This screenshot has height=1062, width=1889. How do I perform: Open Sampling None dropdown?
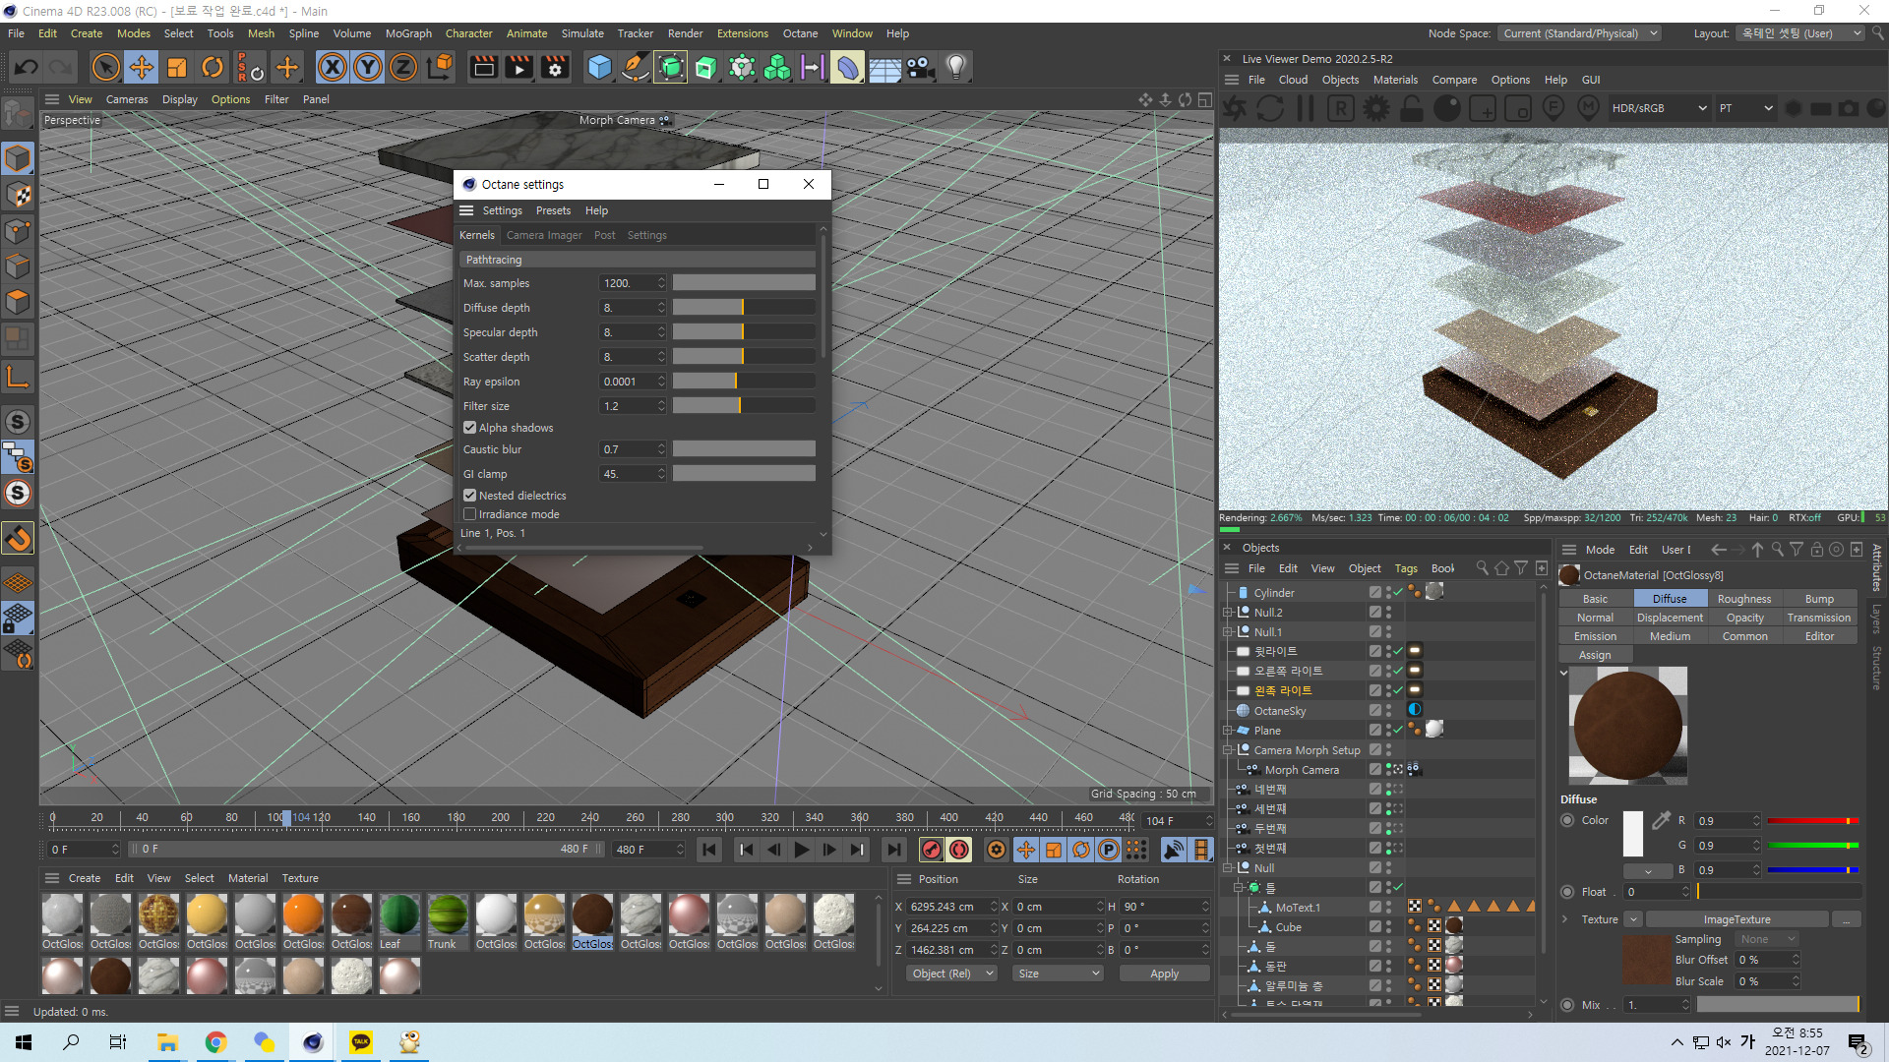(x=1767, y=939)
